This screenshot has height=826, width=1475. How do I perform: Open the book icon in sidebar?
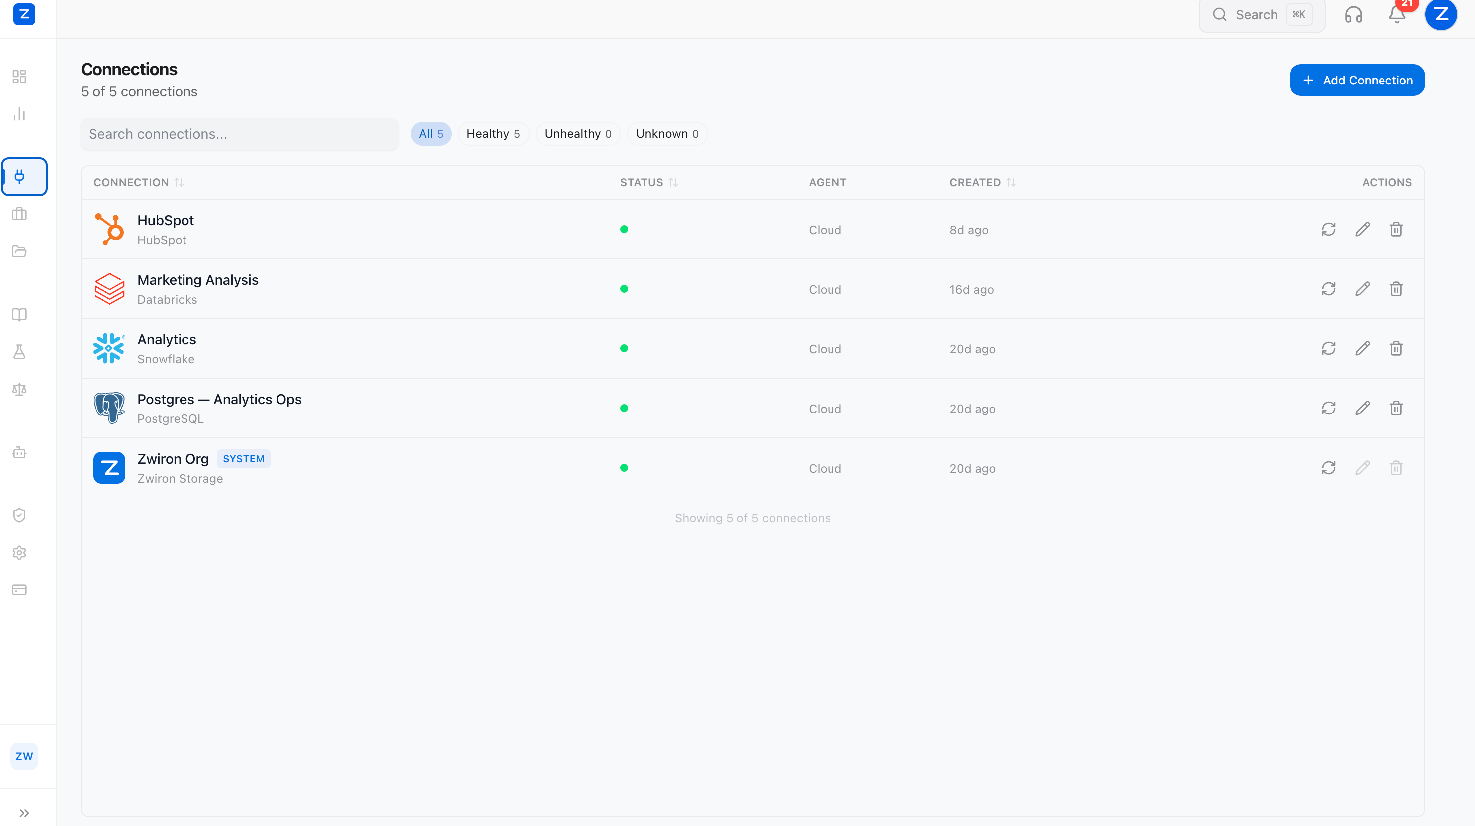(x=19, y=314)
